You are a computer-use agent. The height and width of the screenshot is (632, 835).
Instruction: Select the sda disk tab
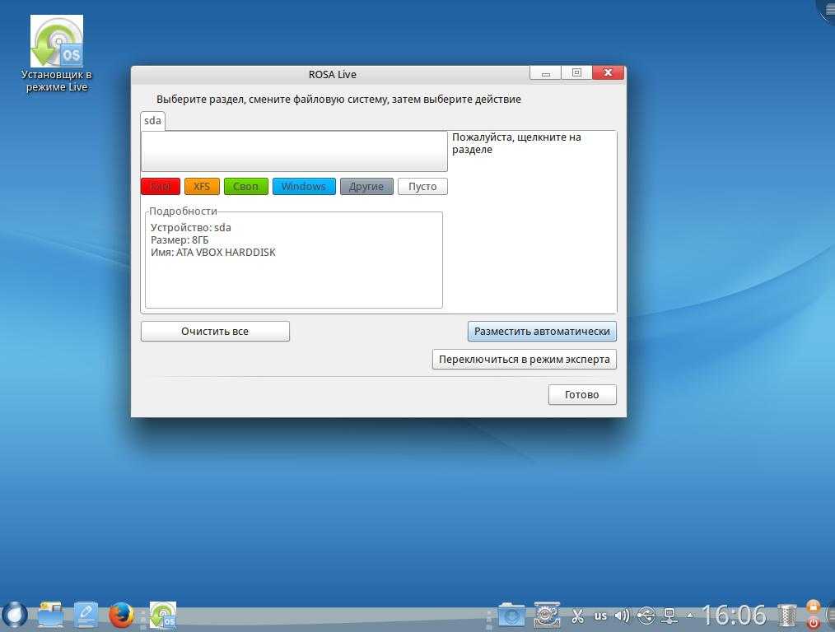[152, 120]
